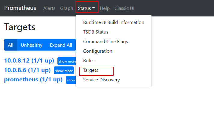Click the Prometheus brand logo text
The width and height of the screenshot is (214, 114).
click(x=20, y=8)
